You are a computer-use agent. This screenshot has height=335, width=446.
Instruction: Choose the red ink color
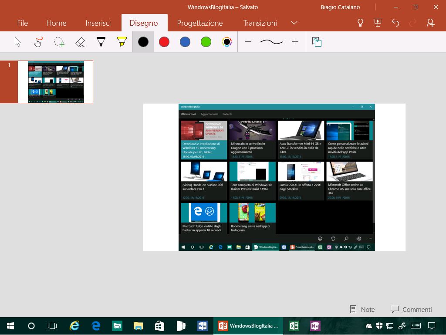[164, 42]
